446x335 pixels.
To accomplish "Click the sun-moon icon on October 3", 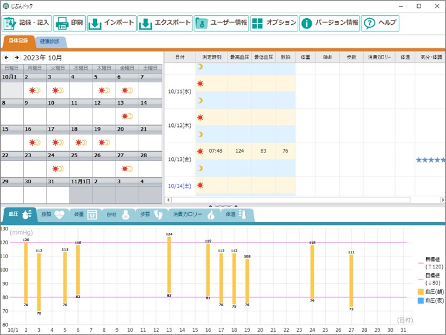I will coord(57,90).
